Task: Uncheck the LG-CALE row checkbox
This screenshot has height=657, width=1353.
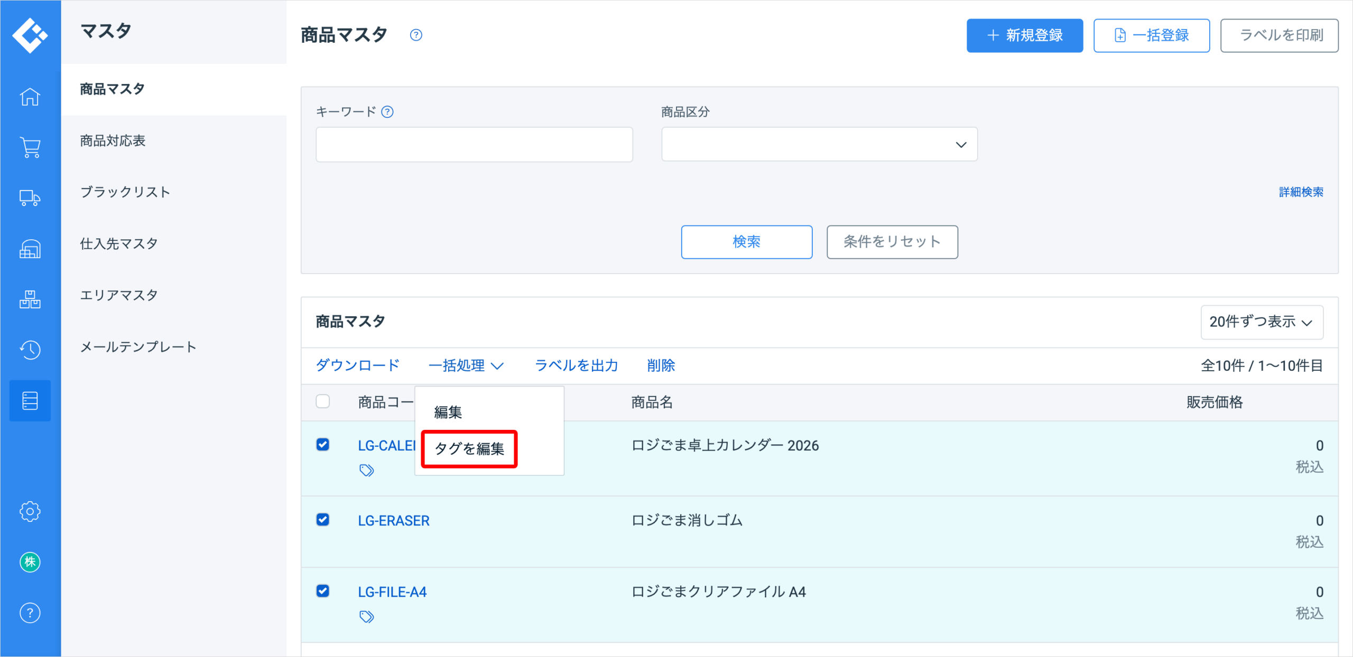Action: (x=323, y=445)
